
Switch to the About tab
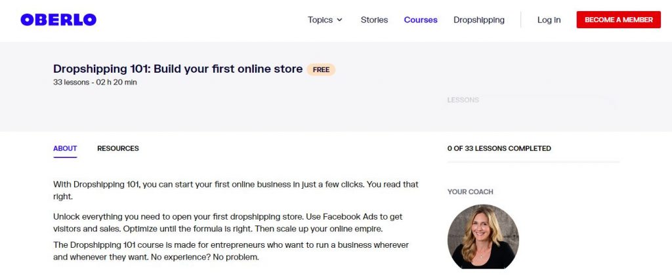pyautogui.click(x=65, y=148)
